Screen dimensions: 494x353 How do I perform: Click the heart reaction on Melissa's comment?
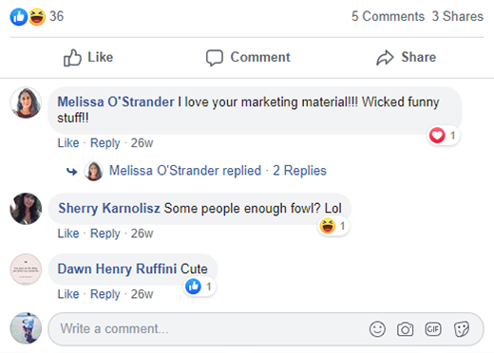pyautogui.click(x=437, y=136)
